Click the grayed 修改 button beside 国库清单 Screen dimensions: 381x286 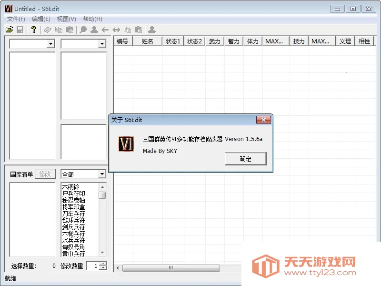click(x=45, y=174)
